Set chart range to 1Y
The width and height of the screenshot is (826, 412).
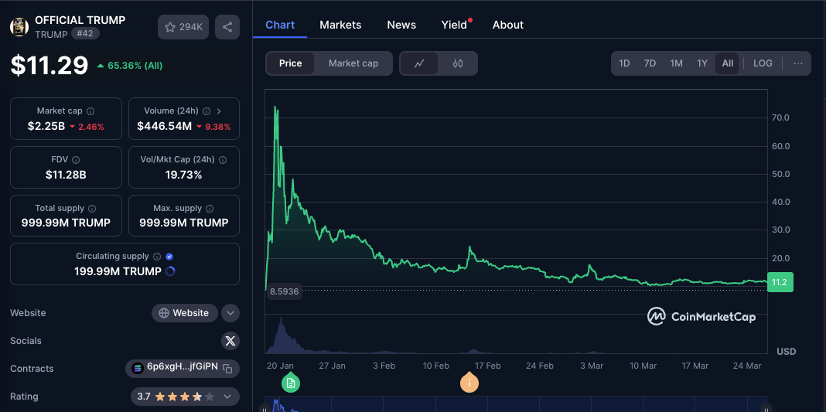tap(702, 63)
